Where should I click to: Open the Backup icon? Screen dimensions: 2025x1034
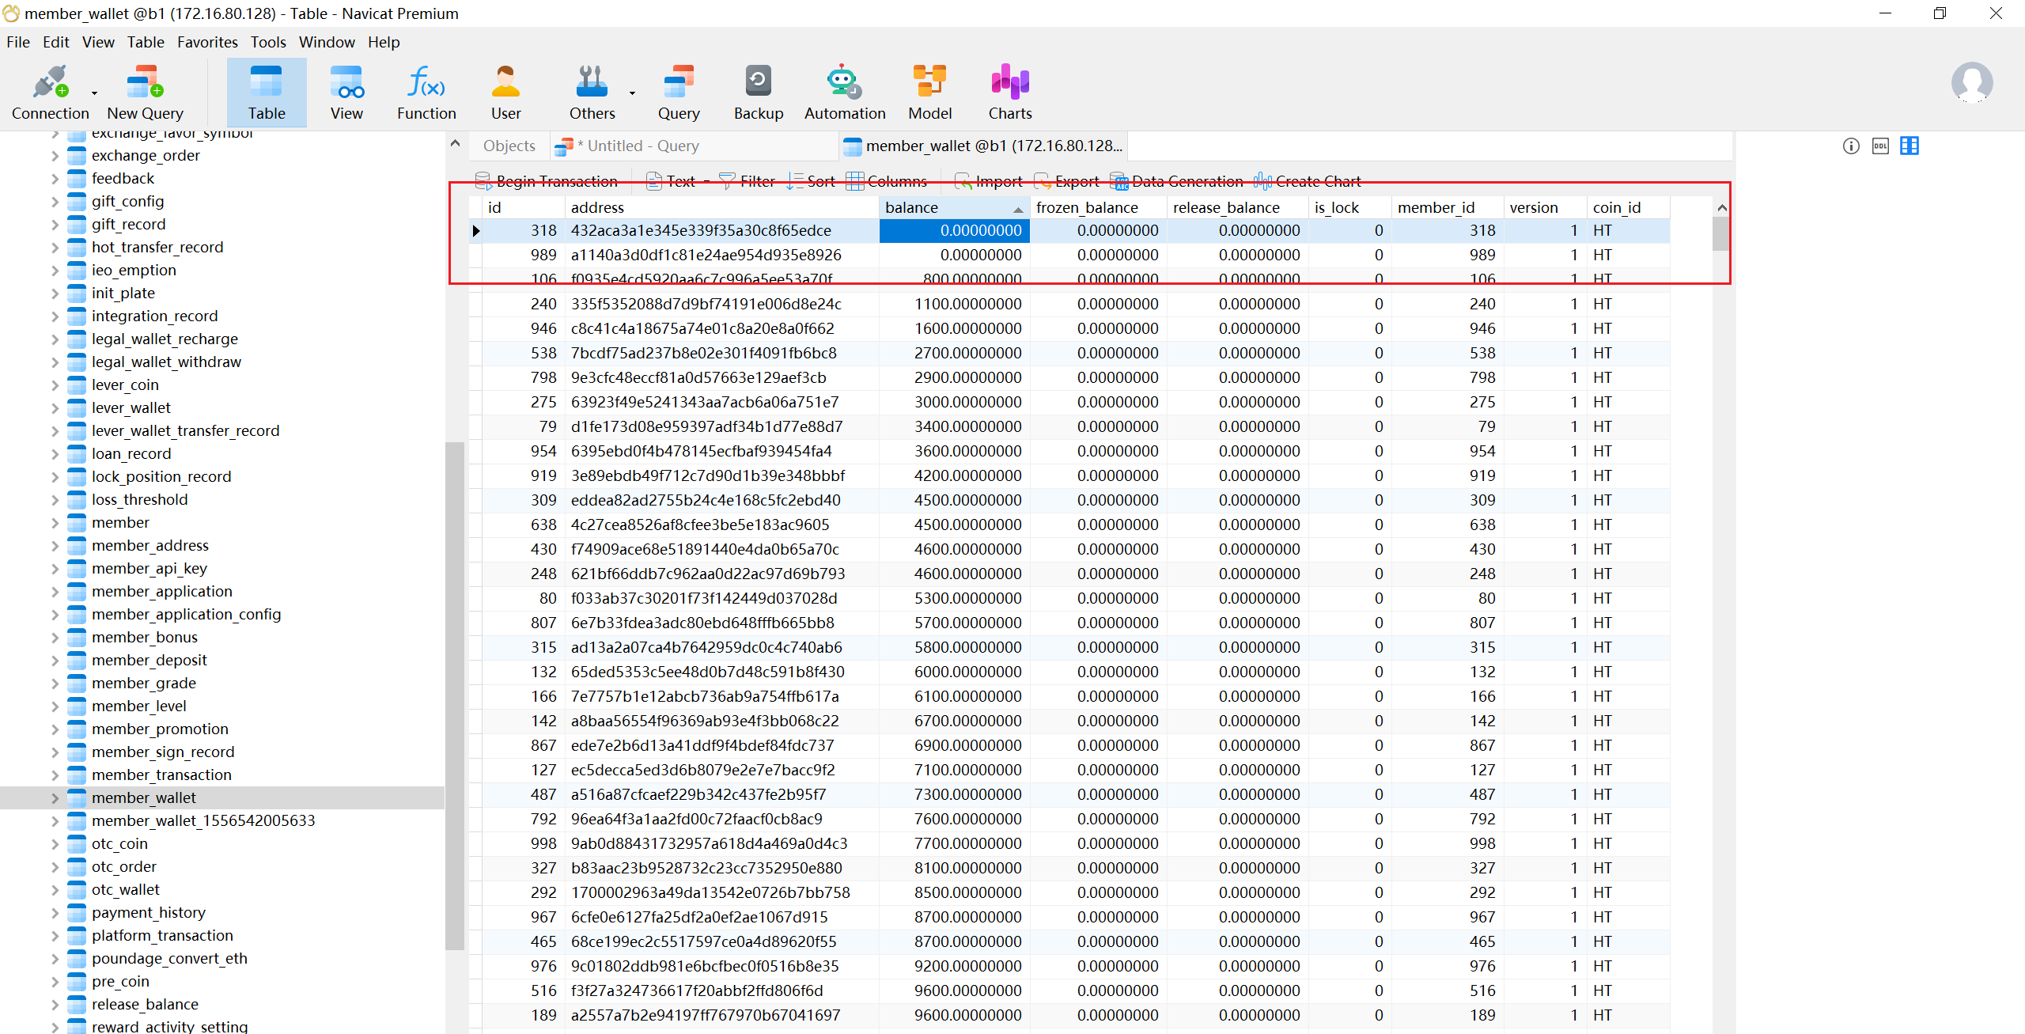[x=759, y=93]
